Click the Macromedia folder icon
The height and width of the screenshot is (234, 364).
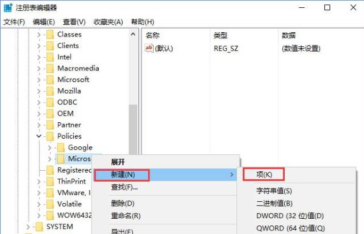50,69
